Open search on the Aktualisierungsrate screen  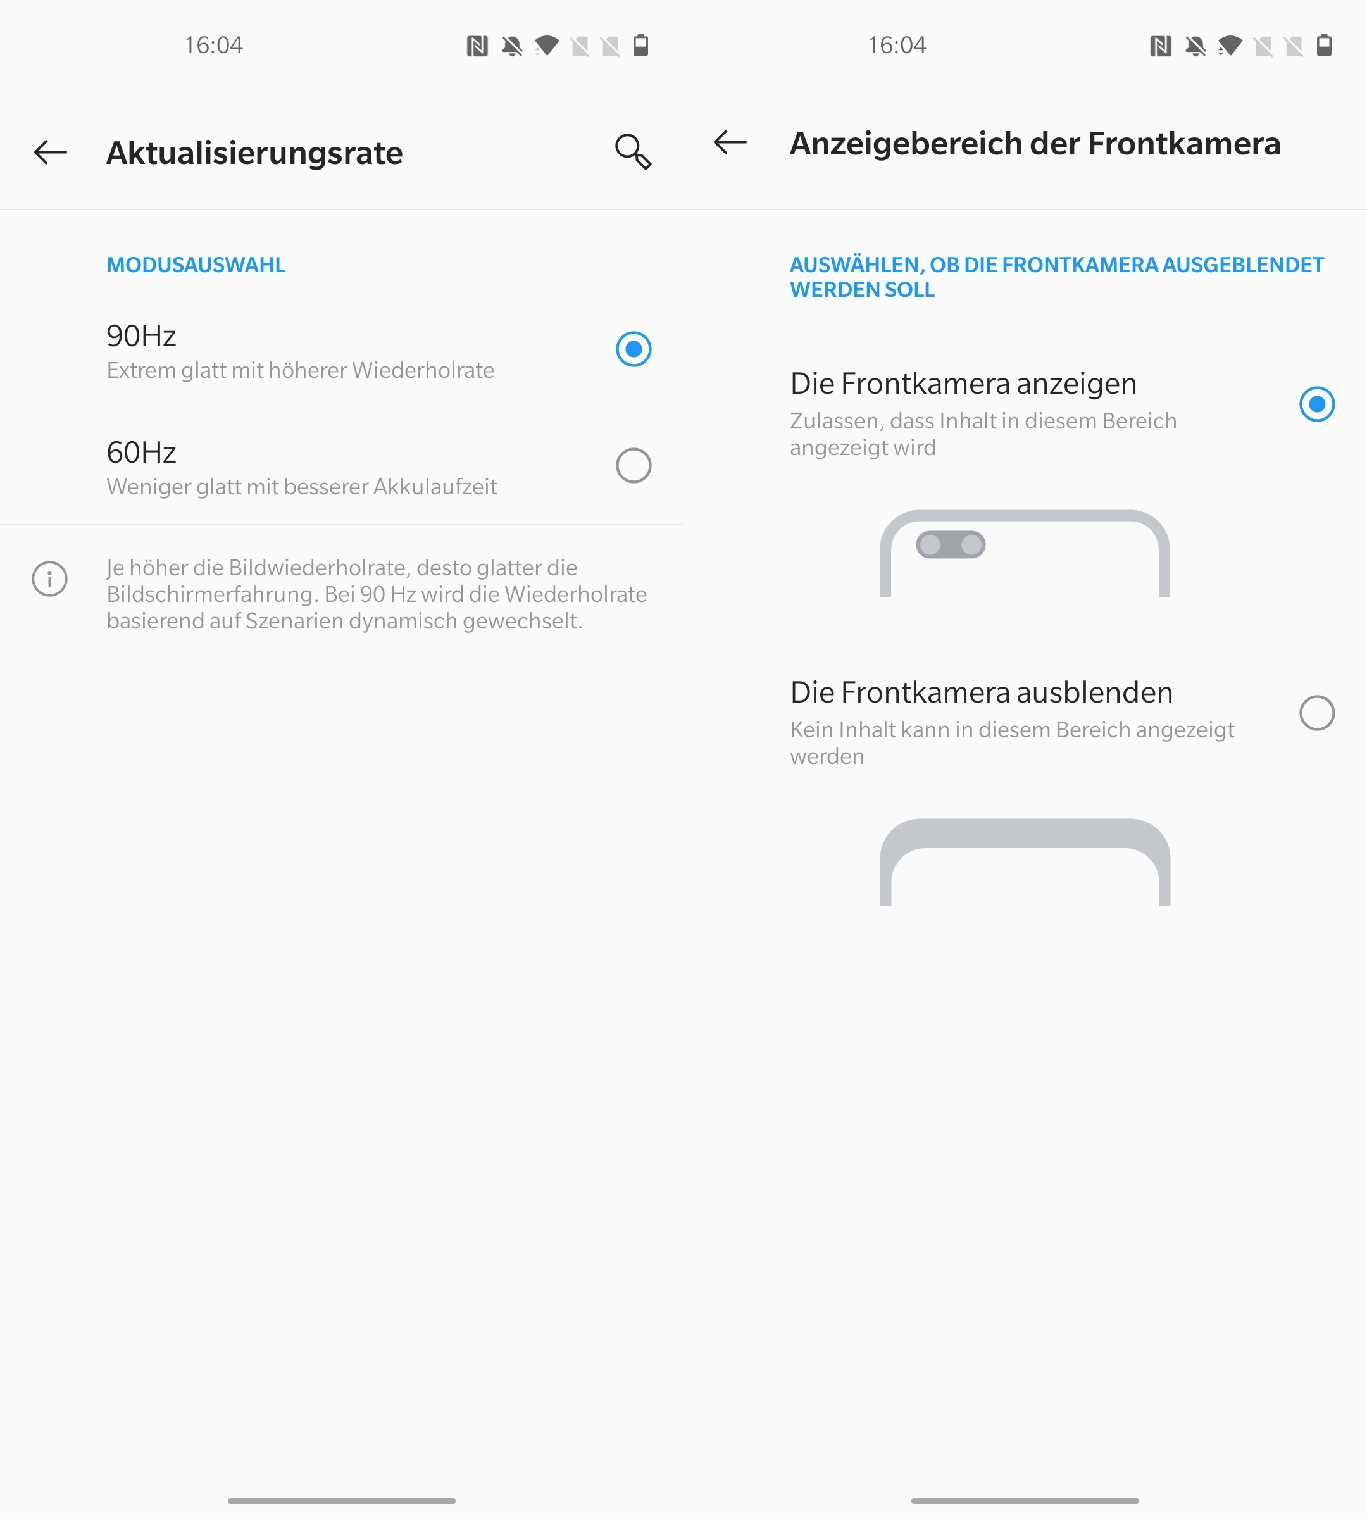pyautogui.click(x=632, y=152)
